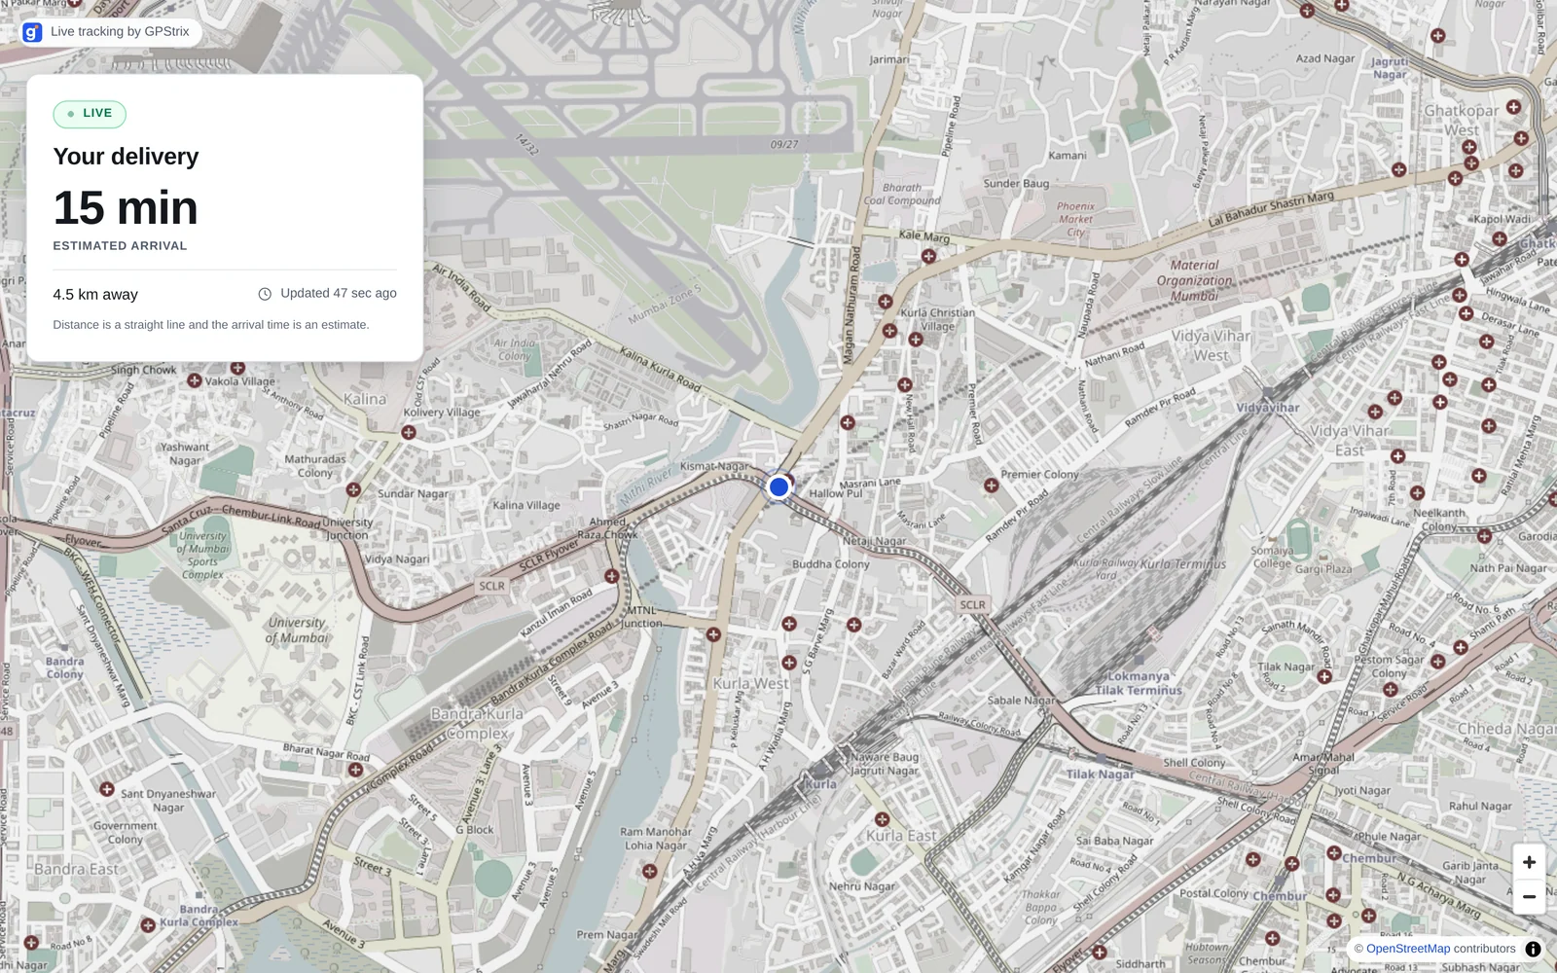Click the Tilak Nagar station label
This screenshot has height=973, width=1557.
click(x=1100, y=775)
